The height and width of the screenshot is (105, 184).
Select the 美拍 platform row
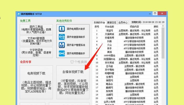click(x=127, y=52)
